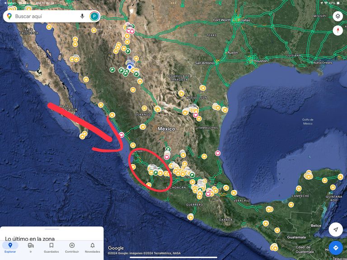Tap the Guatemala country label
347x260 pixels.
(296, 237)
